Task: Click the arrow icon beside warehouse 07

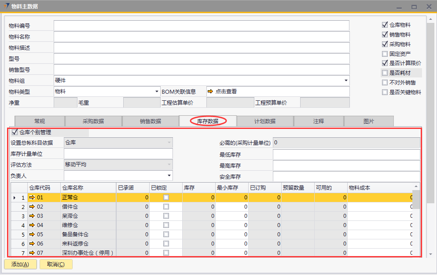Action: (x=32, y=253)
